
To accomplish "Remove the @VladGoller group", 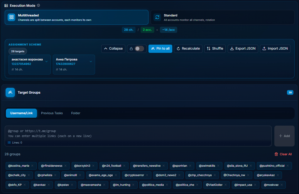I will pyautogui.click(x=226, y=185).
